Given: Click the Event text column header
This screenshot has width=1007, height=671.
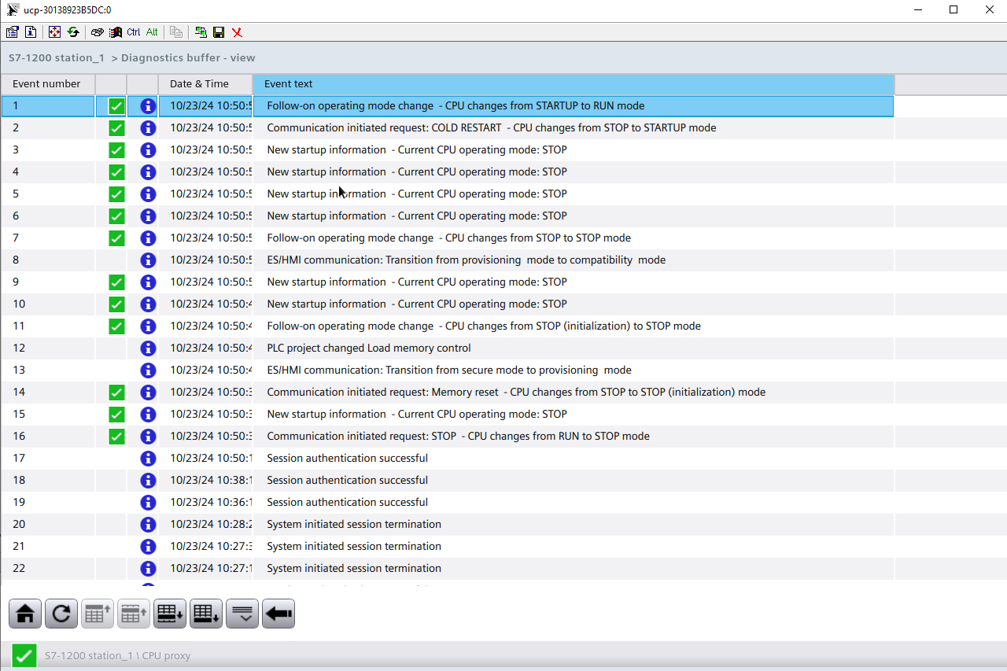Looking at the screenshot, I should (574, 84).
